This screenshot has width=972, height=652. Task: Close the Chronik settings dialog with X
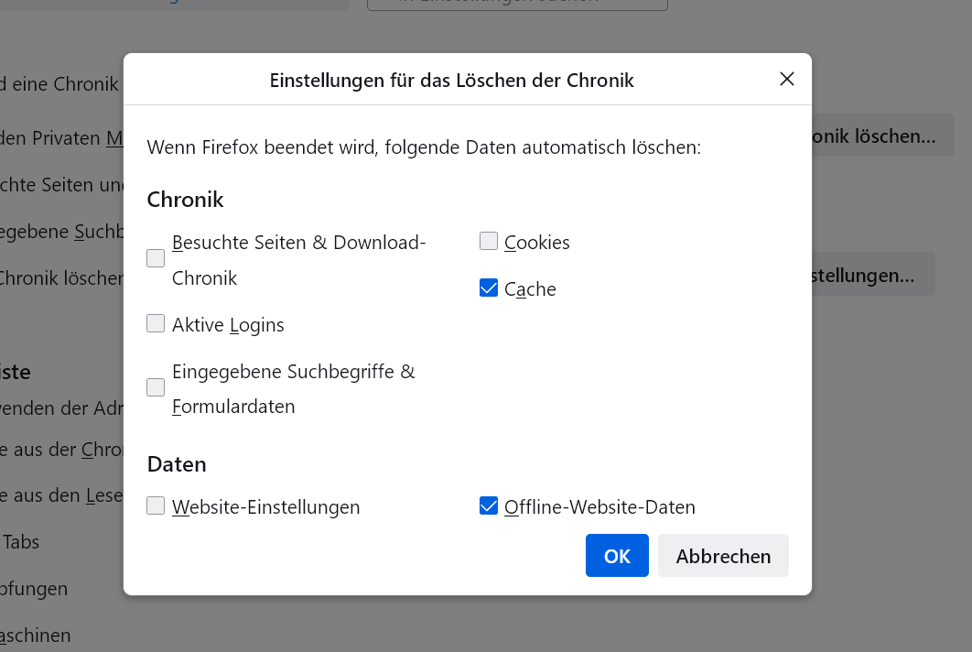point(786,79)
